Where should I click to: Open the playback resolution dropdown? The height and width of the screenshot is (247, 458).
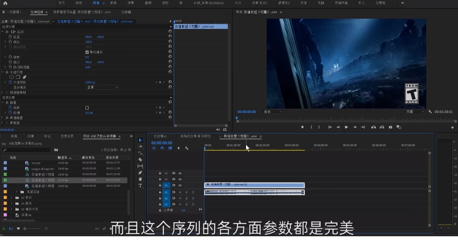coord(415,112)
